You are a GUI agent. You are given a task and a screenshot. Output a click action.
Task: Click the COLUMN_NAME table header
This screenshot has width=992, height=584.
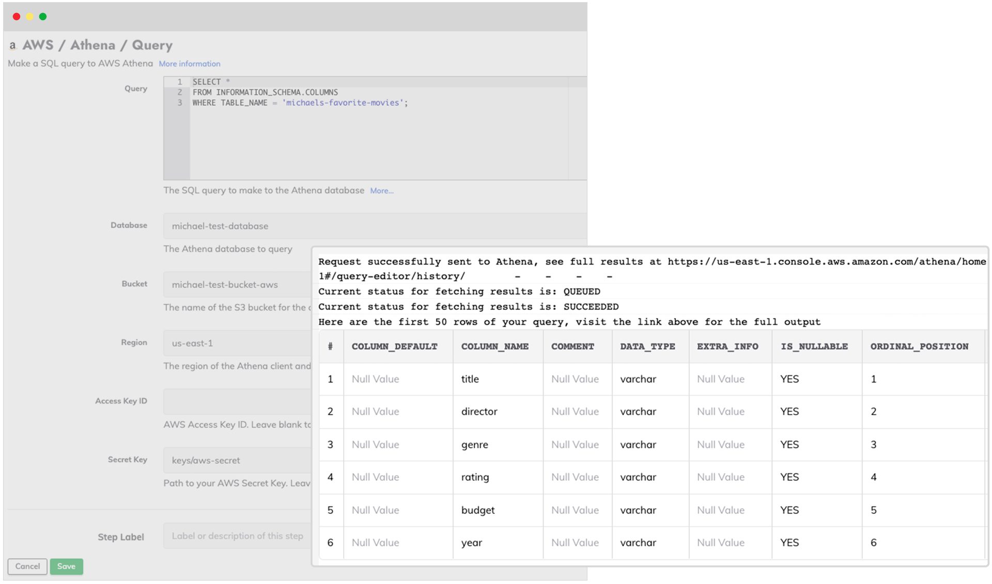494,346
